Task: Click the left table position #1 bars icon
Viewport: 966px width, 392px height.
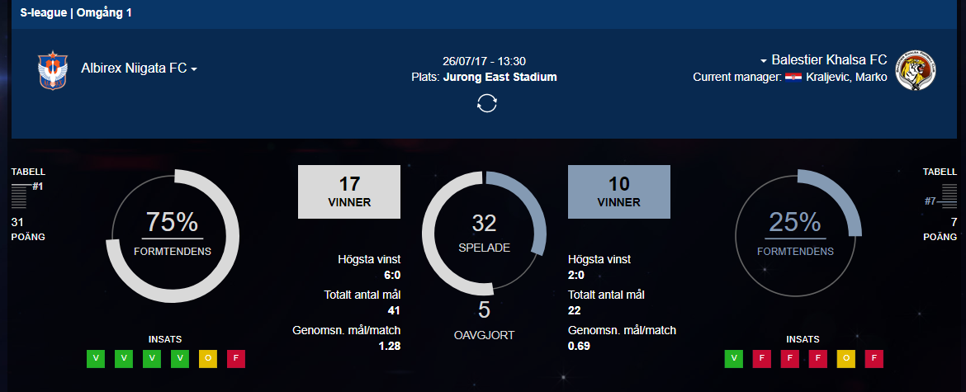Action: [x=19, y=196]
